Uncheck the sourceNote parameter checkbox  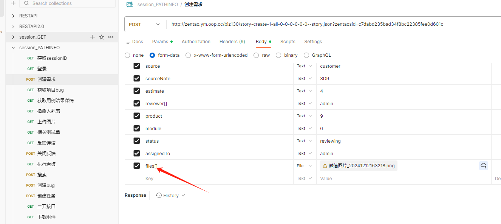coord(137,78)
